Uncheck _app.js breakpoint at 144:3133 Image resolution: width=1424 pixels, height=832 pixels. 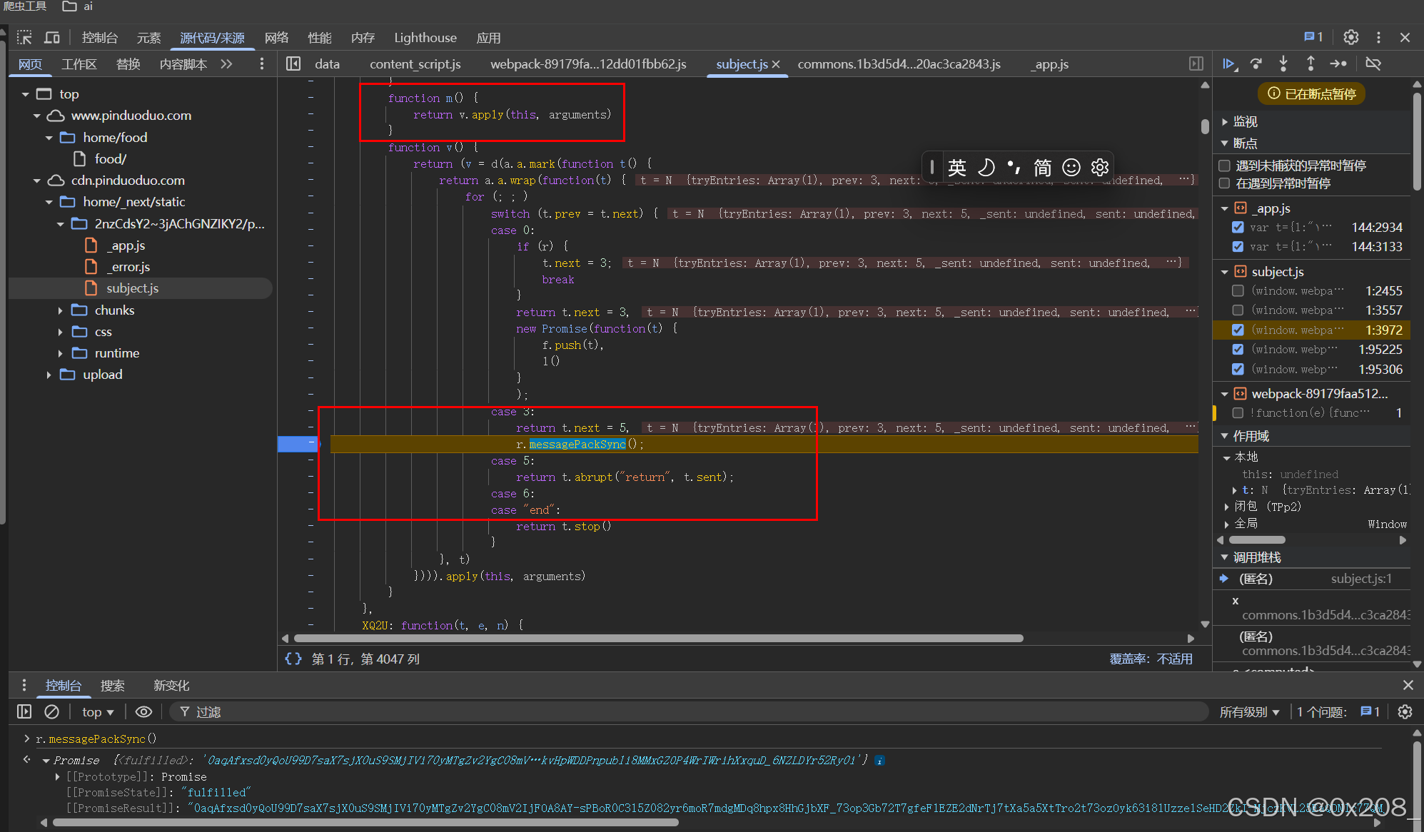click(1238, 246)
